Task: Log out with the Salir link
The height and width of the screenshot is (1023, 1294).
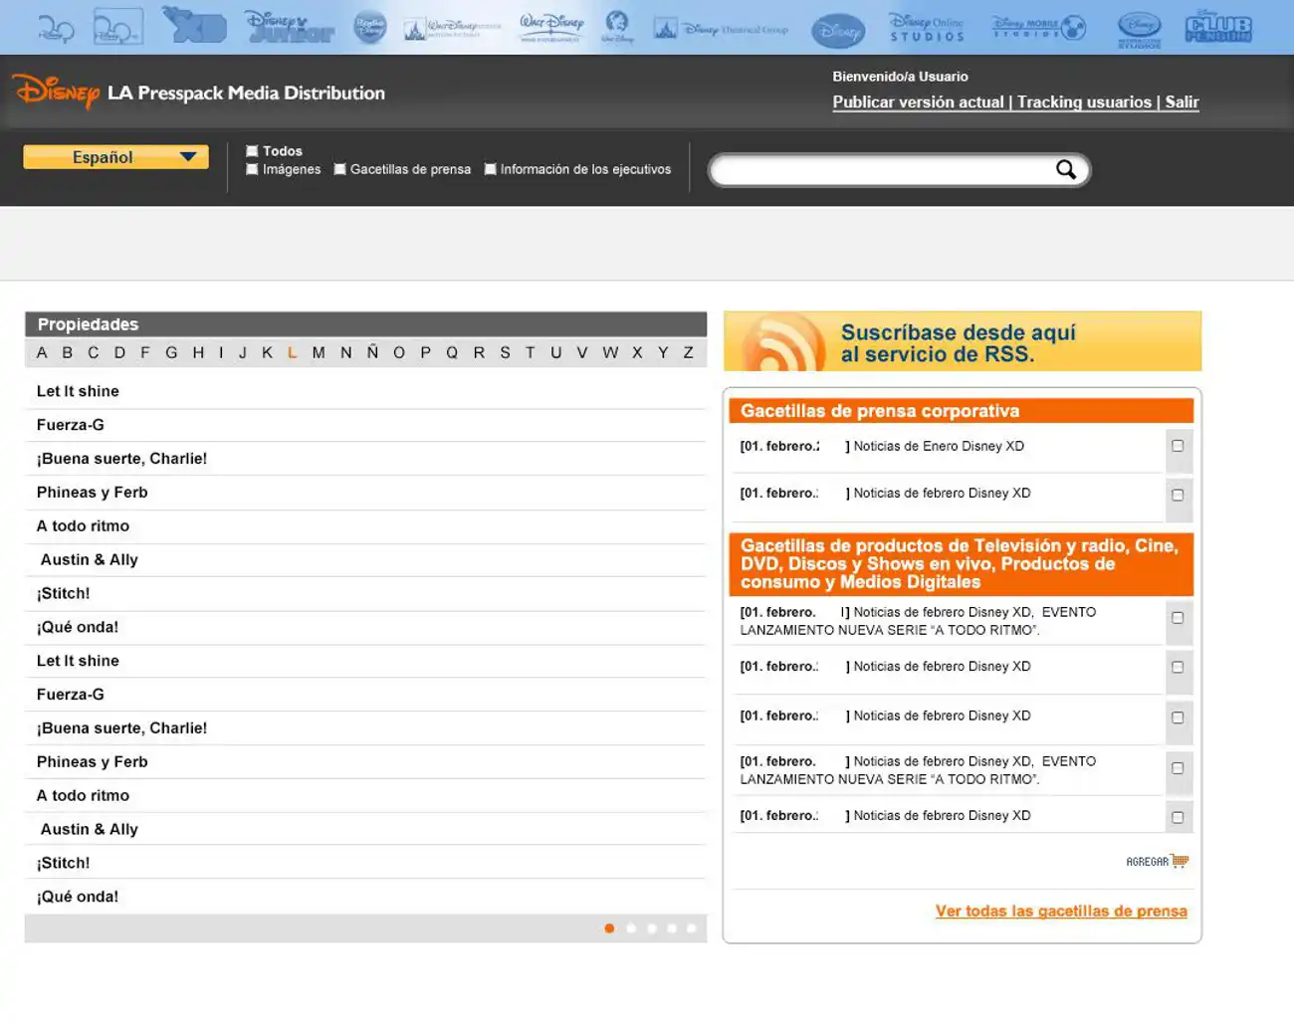Action: coord(1182,102)
